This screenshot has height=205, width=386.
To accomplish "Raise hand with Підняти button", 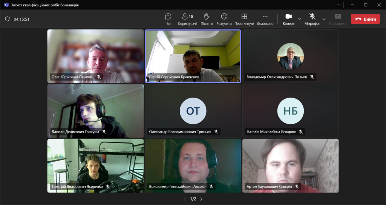I will click(207, 19).
